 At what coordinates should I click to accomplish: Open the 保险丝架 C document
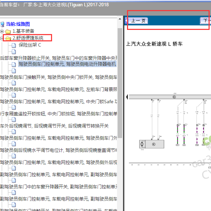pyautogui.click(x=30, y=45)
